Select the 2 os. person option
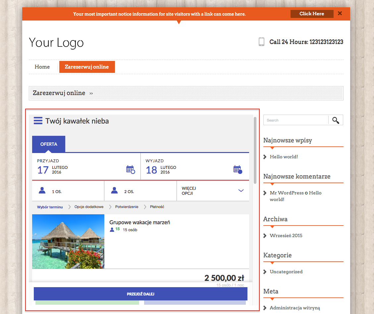 [140, 191]
